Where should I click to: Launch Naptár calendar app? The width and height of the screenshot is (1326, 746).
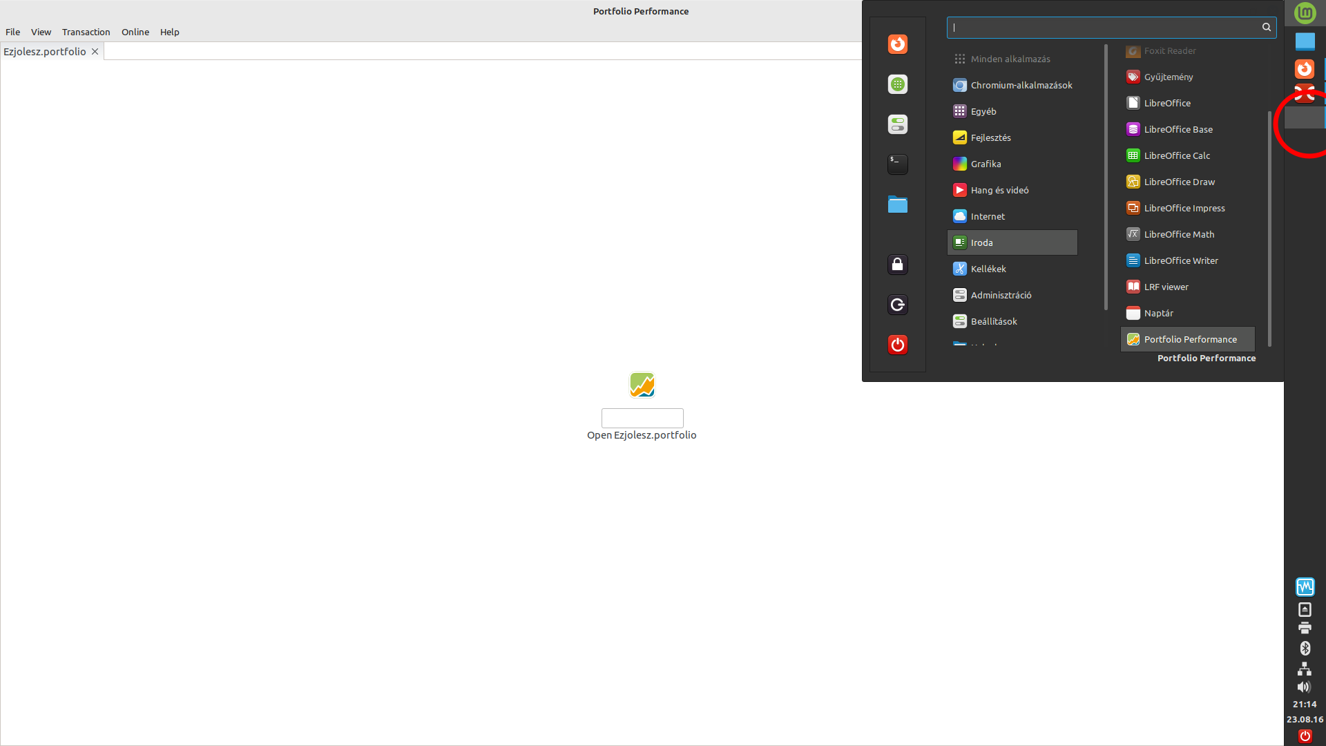coord(1188,313)
